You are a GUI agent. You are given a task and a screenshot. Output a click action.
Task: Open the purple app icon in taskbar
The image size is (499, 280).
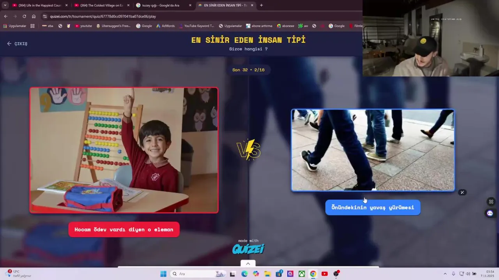pyautogui.click(x=290, y=274)
